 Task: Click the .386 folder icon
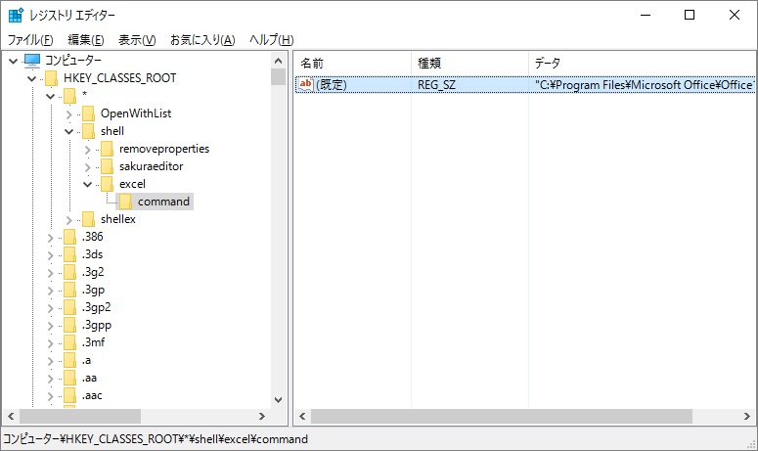(x=70, y=237)
